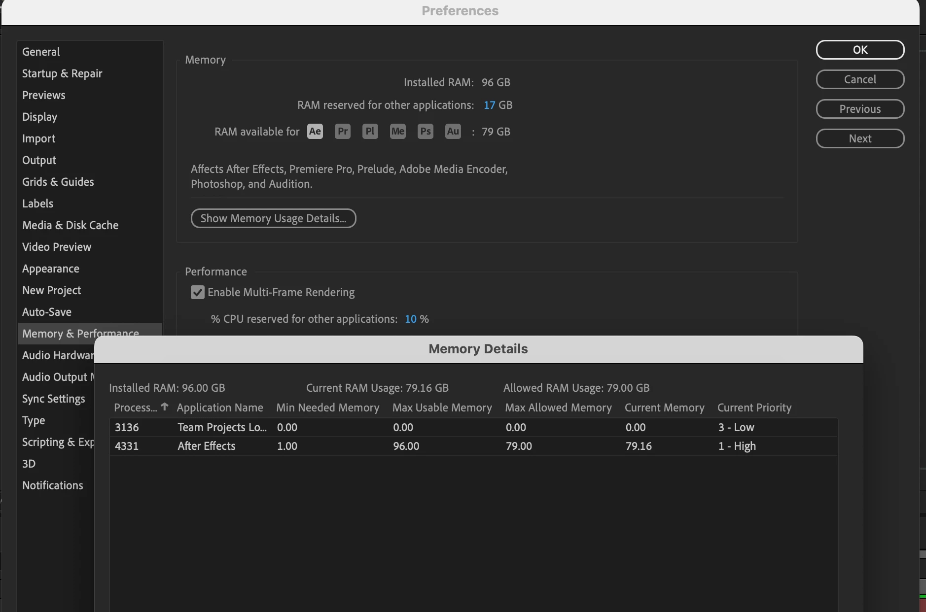Click the Media Encoder Me app icon
The width and height of the screenshot is (926, 612).
[x=397, y=132]
